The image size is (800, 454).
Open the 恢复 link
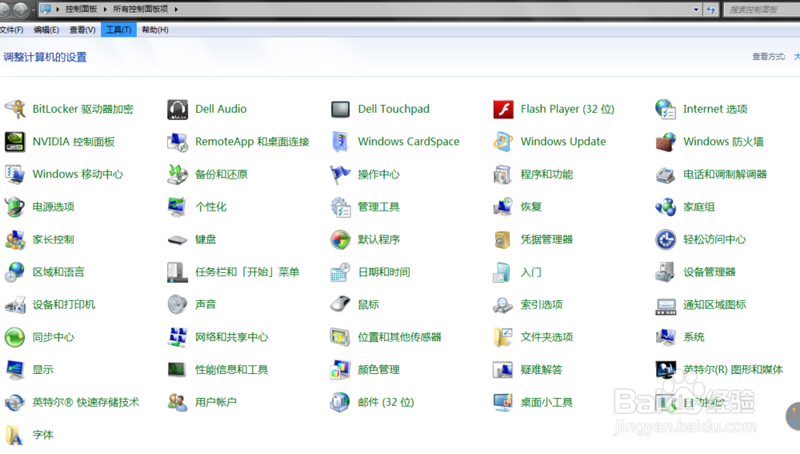[531, 207]
